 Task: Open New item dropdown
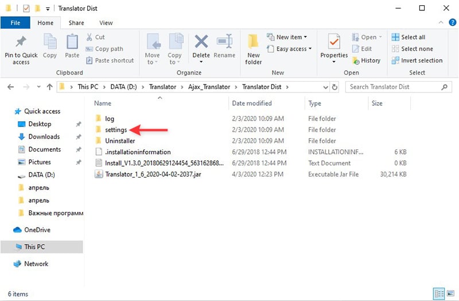pyautogui.click(x=287, y=37)
